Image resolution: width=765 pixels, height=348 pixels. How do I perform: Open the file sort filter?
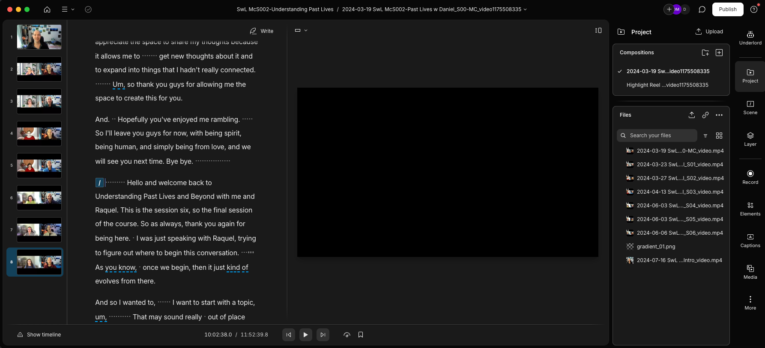(x=705, y=136)
